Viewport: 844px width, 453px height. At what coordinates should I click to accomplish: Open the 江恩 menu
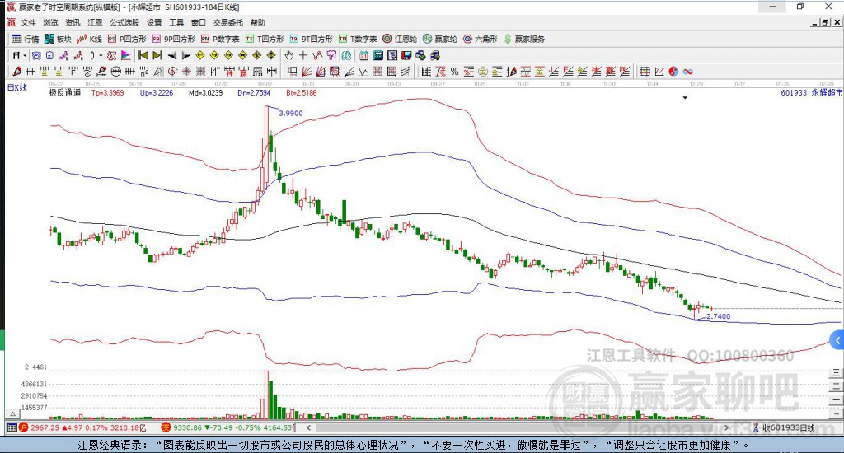(x=95, y=22)
